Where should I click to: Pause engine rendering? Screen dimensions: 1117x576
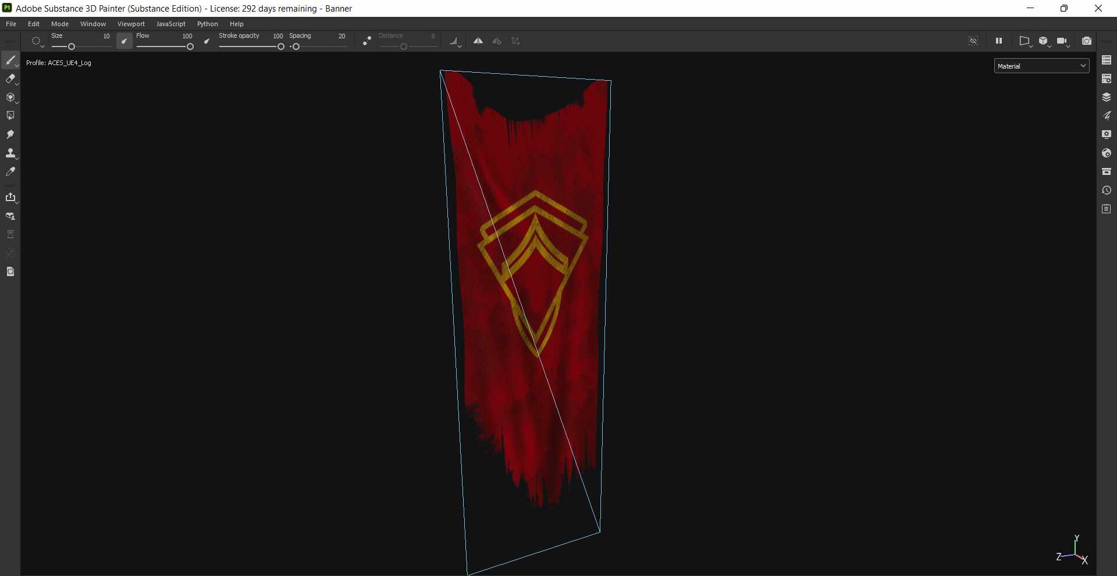click(999, 41)
